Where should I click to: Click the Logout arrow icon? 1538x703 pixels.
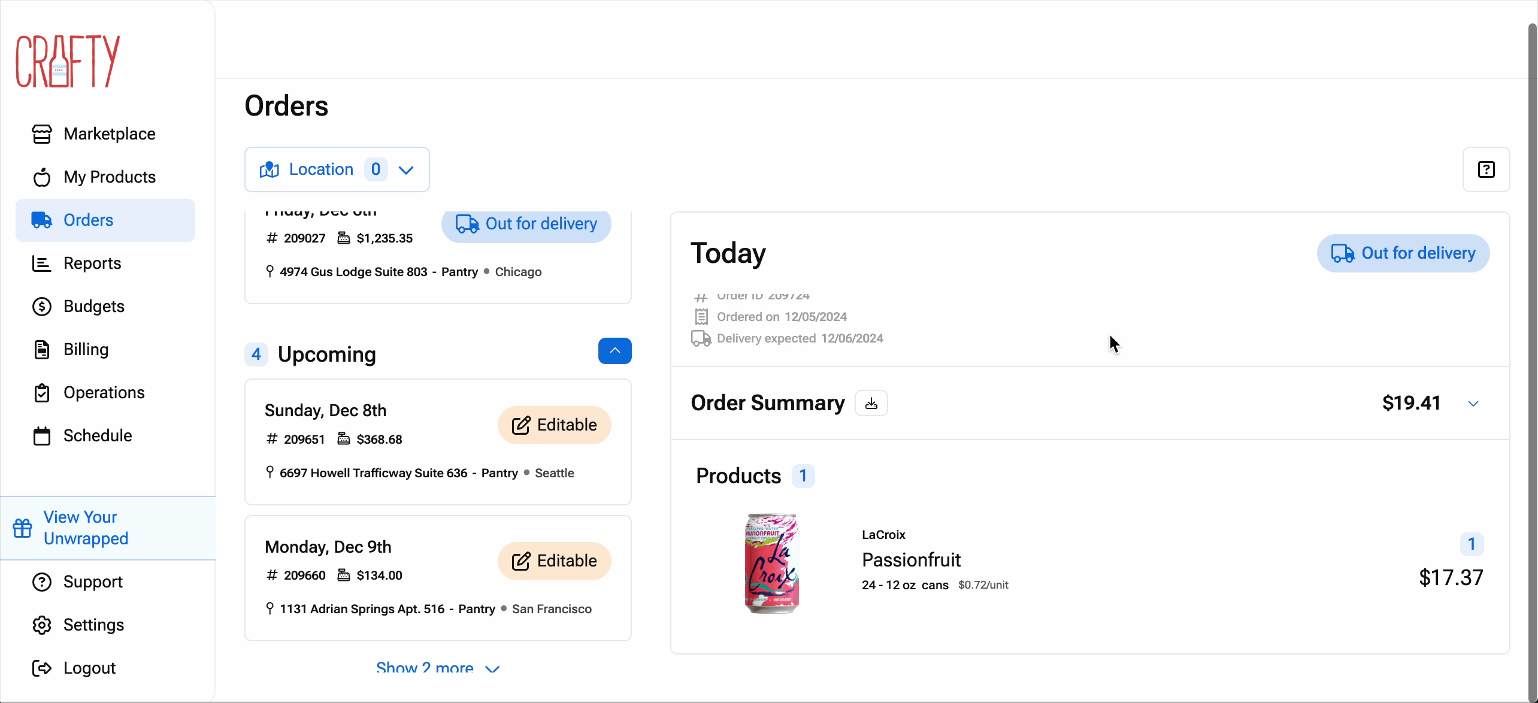pyautogui.click(x=41, y=668)
